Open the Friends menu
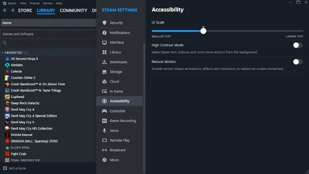The width and height of the screenshot is (309, 174). coord(34,3)
